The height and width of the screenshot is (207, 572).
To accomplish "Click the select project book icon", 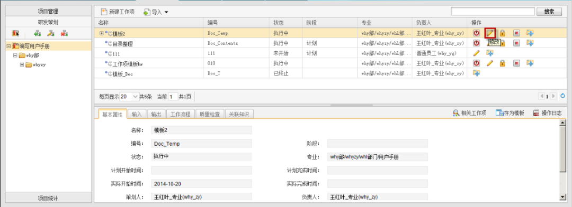I will click(x=15, y=33).
